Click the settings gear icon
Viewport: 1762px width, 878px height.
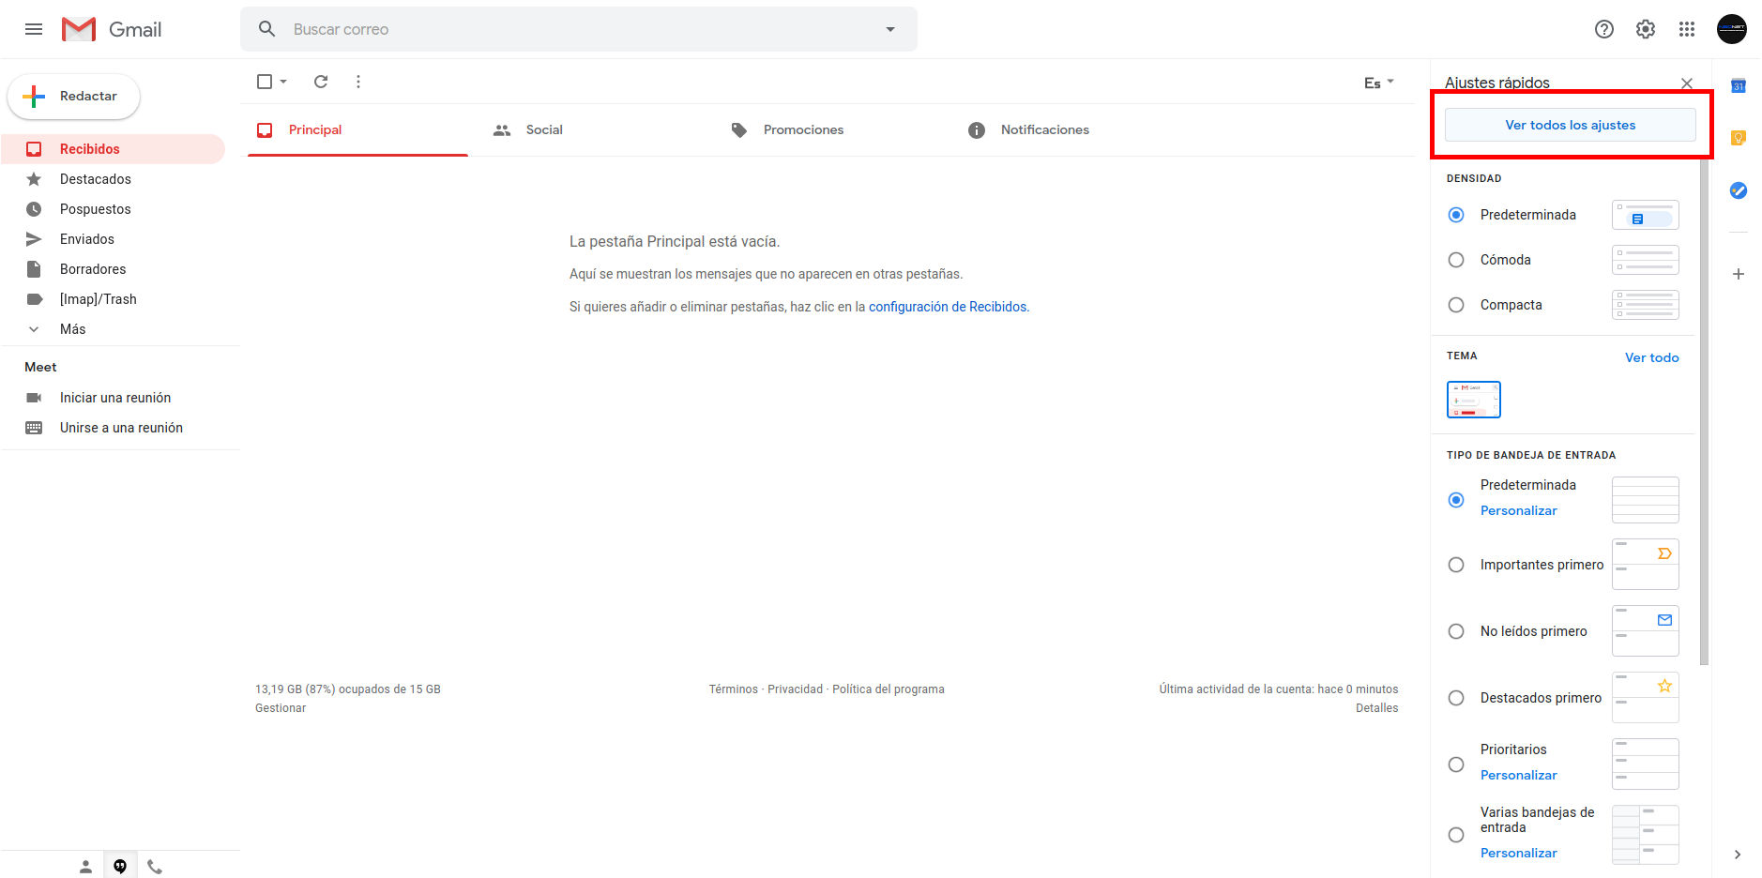tap(1645, 29)
